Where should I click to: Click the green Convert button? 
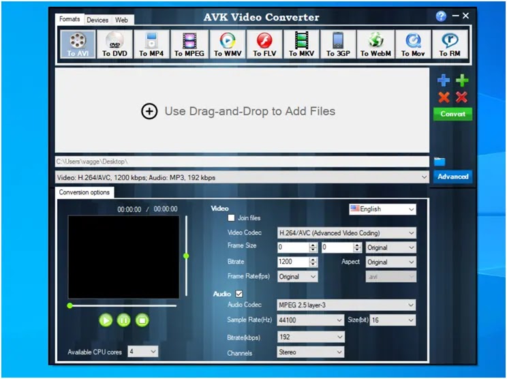(452, 114)
